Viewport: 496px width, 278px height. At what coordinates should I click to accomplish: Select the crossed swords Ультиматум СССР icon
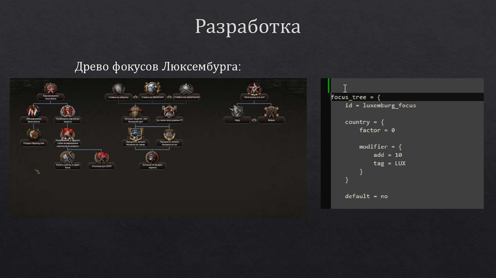(x=102, y=157)
